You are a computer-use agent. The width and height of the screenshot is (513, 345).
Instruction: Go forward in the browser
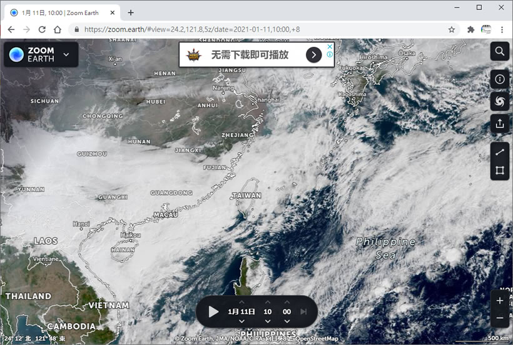[x=26, y=29]
